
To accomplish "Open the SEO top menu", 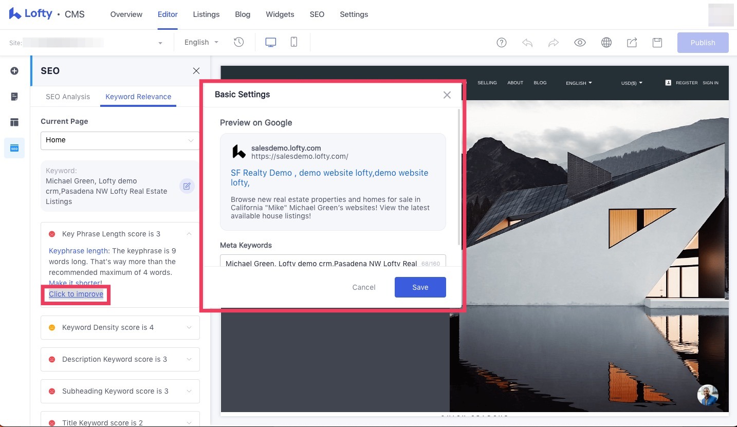I will [317, 14].
